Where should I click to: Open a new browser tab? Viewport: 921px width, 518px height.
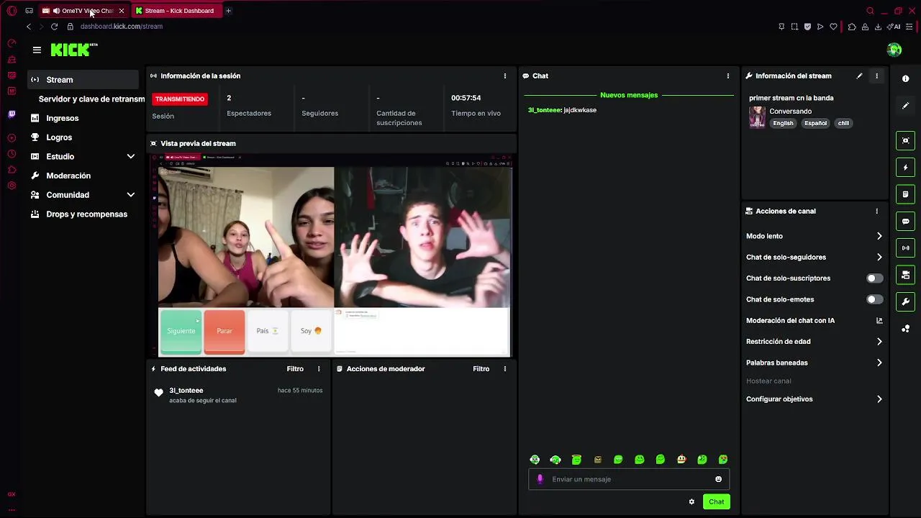pyautogui.click(x=228, y=11)
